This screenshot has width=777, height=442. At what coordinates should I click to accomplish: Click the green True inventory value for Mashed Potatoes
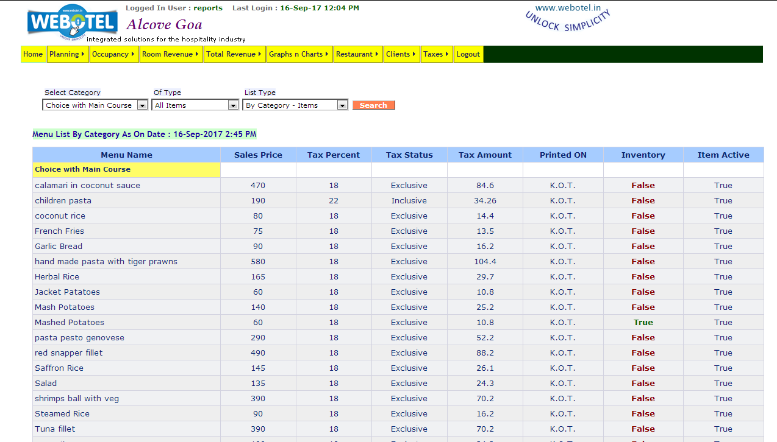pyautogui.click(x=643, y=323)
